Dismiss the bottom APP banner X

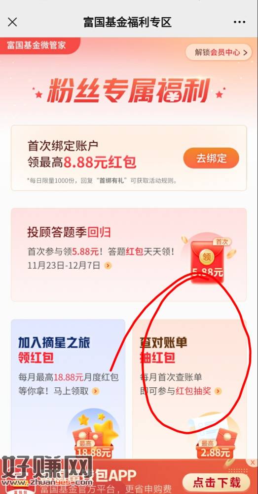[253, 462]
